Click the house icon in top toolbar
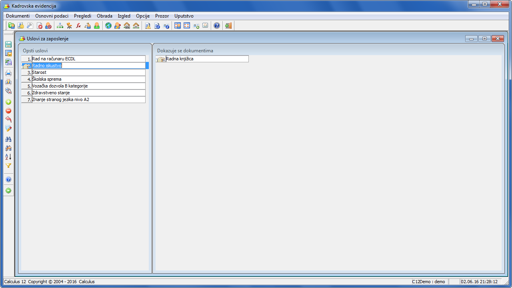Viewport: 512px width, 288px height. (136, 26)
